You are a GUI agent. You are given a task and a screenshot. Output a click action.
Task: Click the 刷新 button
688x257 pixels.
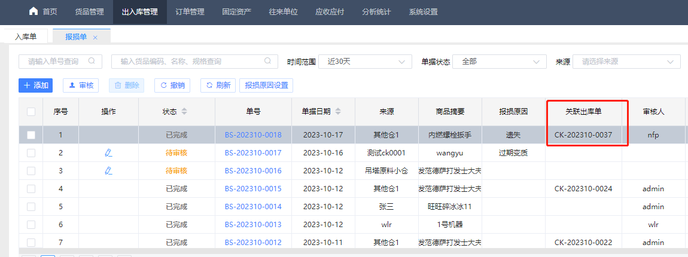point(218,85)
